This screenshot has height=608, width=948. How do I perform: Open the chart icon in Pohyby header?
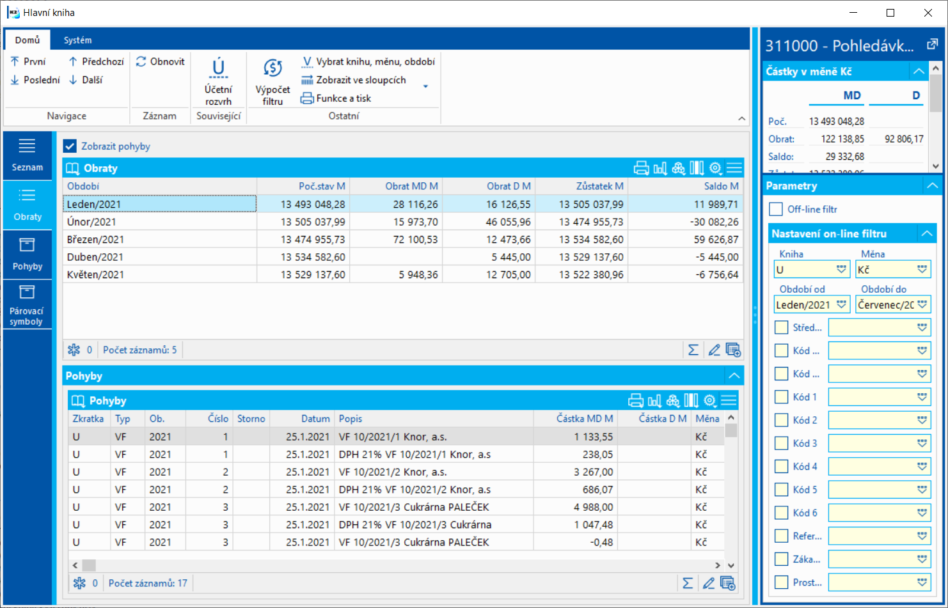click(654, 401)
